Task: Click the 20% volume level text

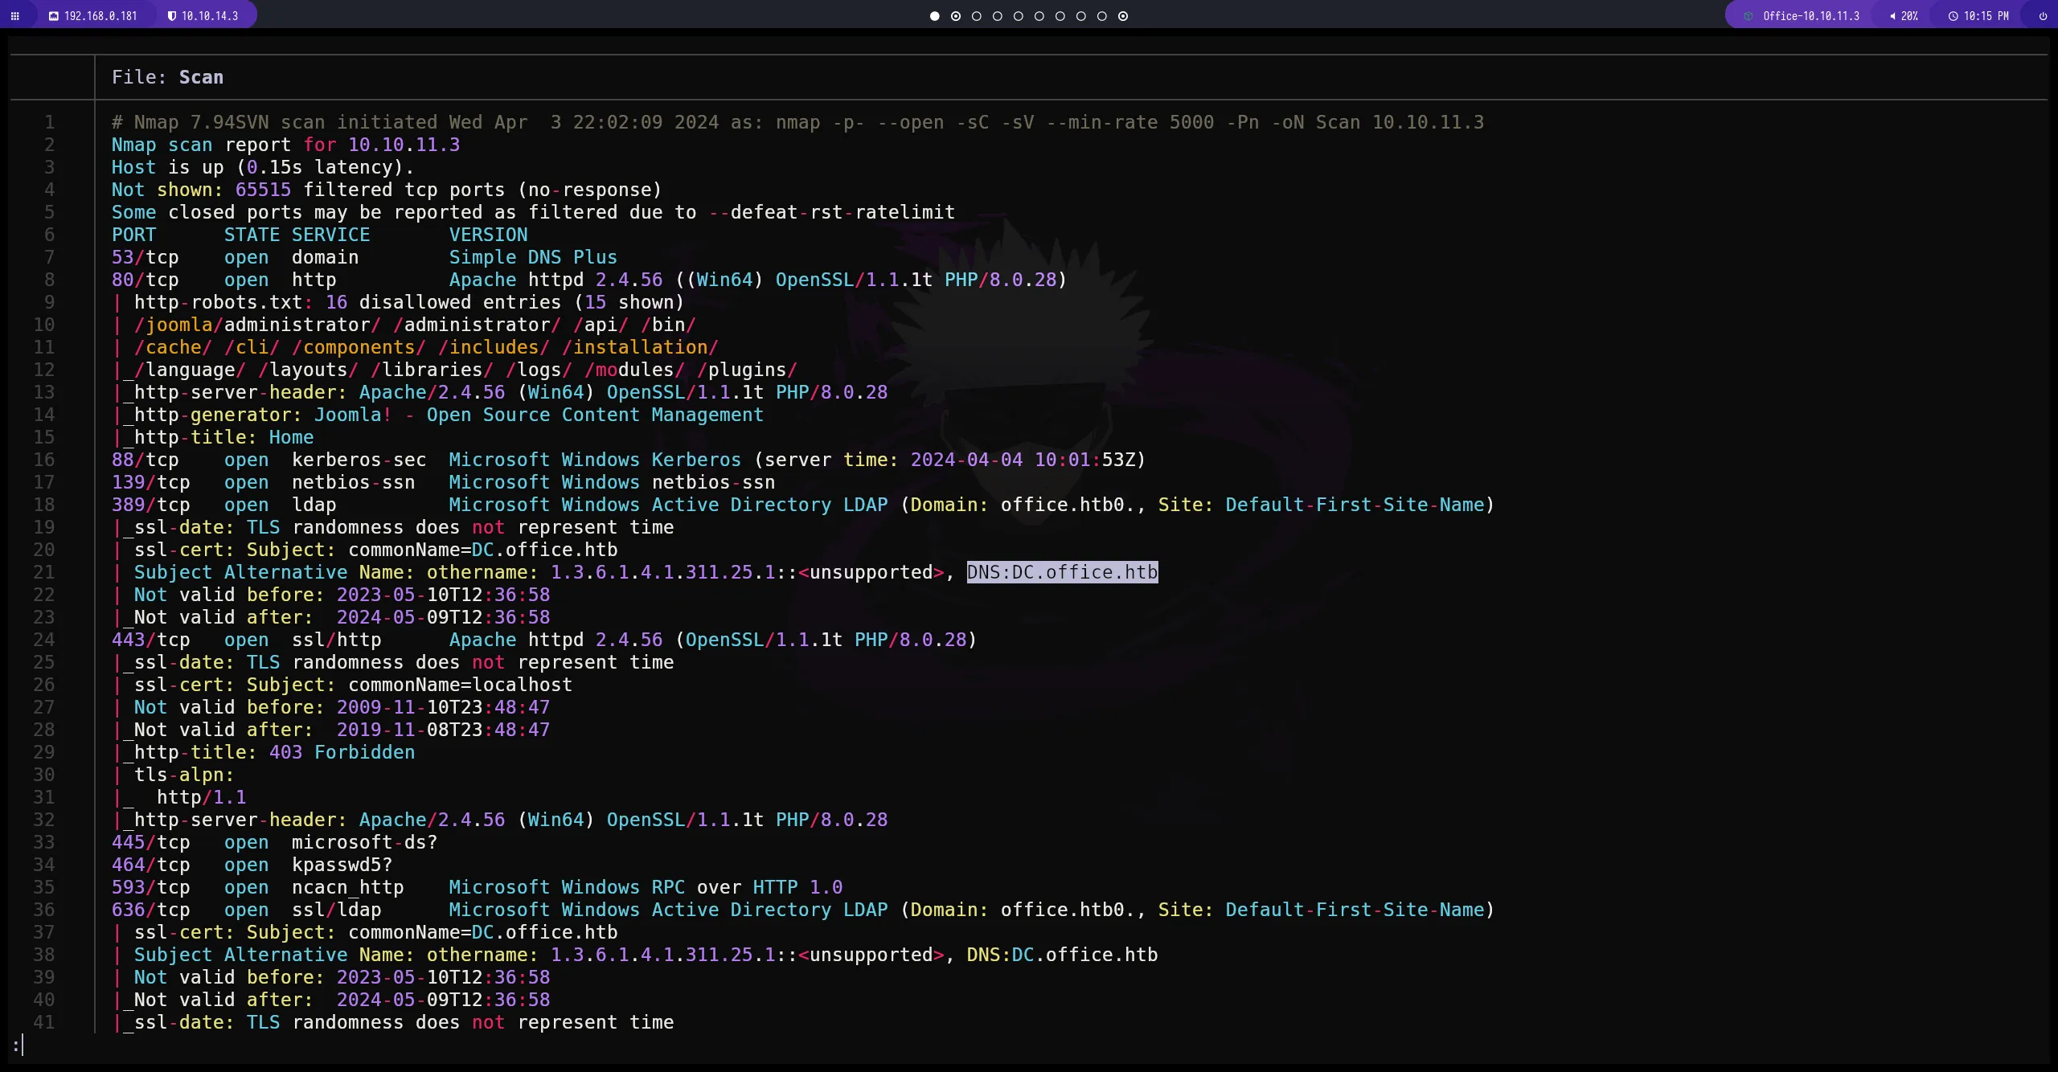Action: [x=1909, y=16]
